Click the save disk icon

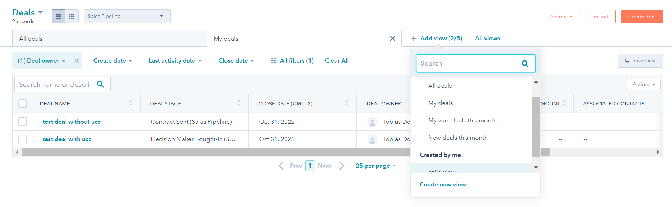[x=627, y=60]
